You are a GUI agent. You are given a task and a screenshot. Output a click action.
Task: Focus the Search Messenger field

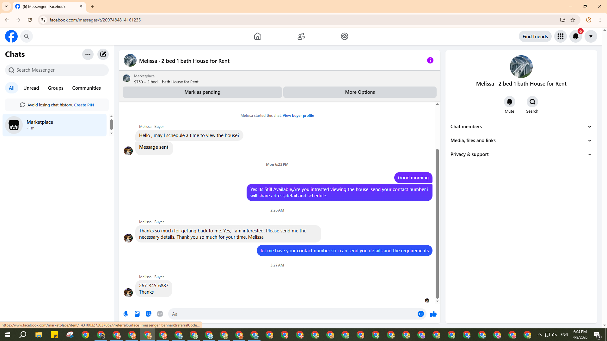57,70
